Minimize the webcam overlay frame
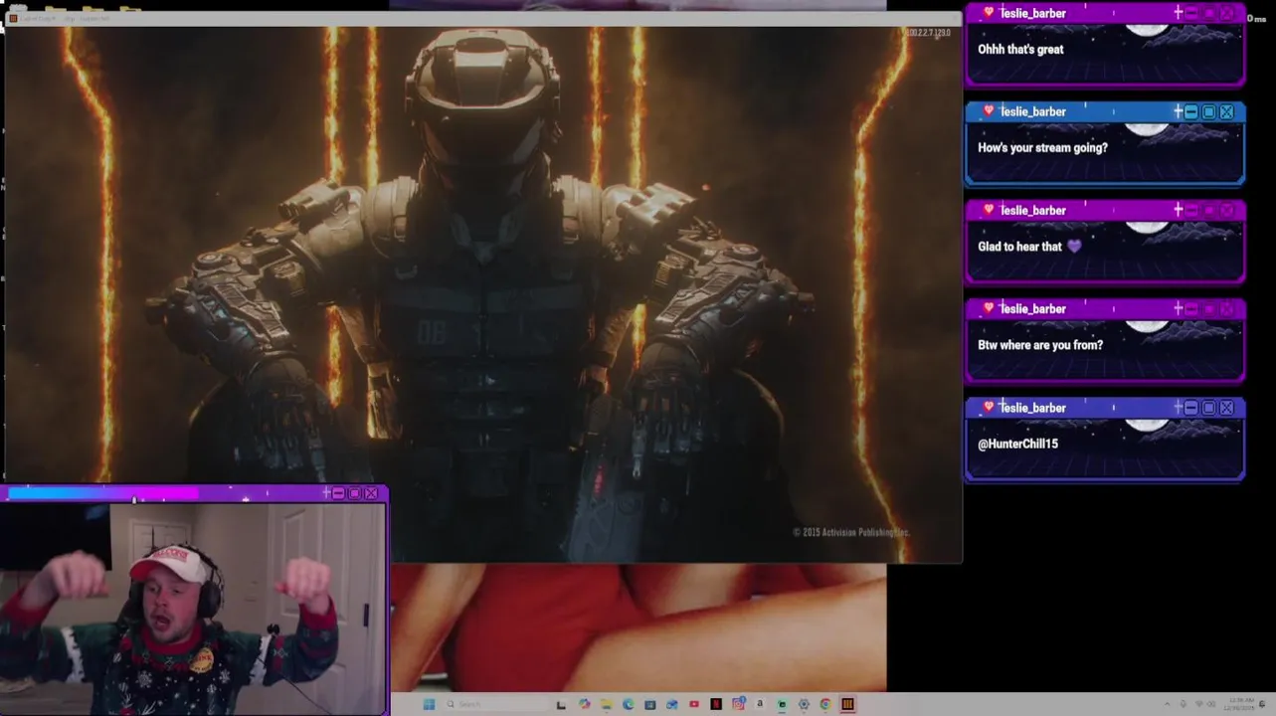The width and height of the screenshot is (1276, 716). [338, 493]
